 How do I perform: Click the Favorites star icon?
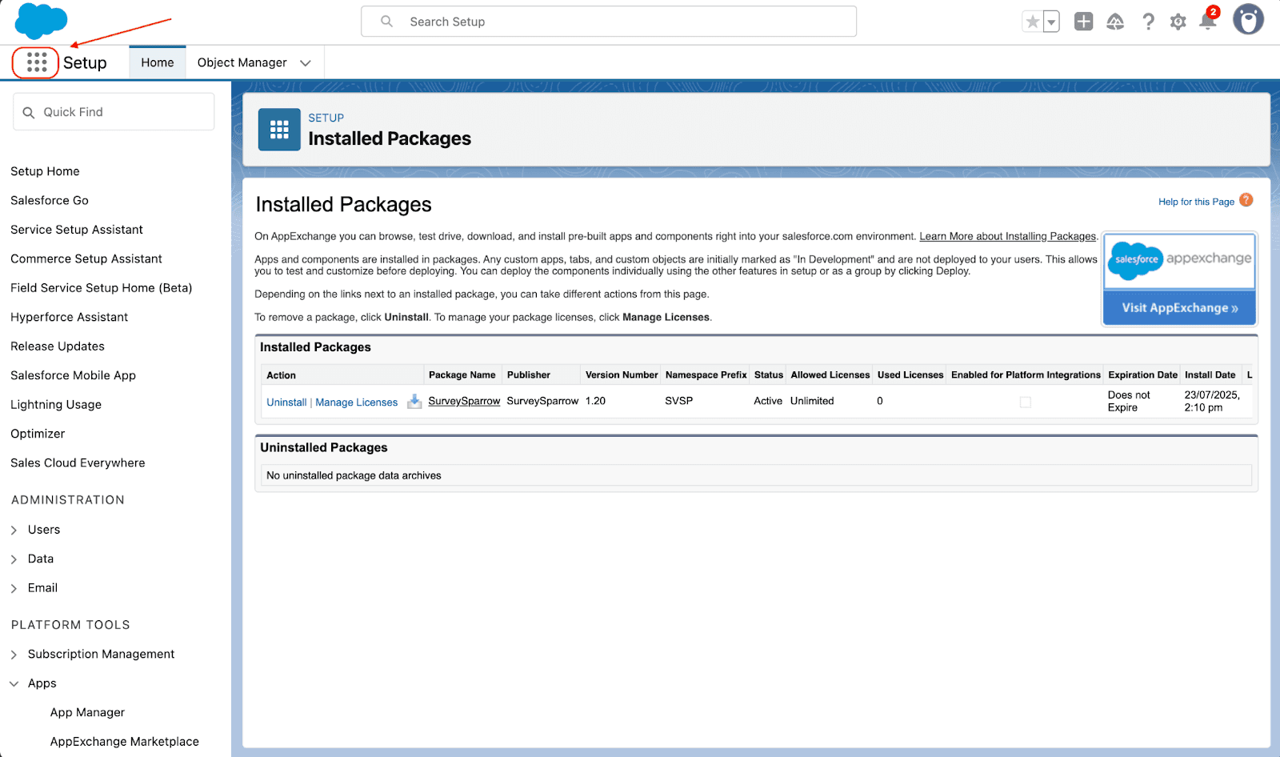[x=1033, y=22]
